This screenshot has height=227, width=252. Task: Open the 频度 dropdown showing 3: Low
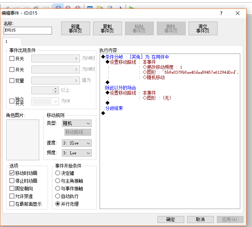77,153
